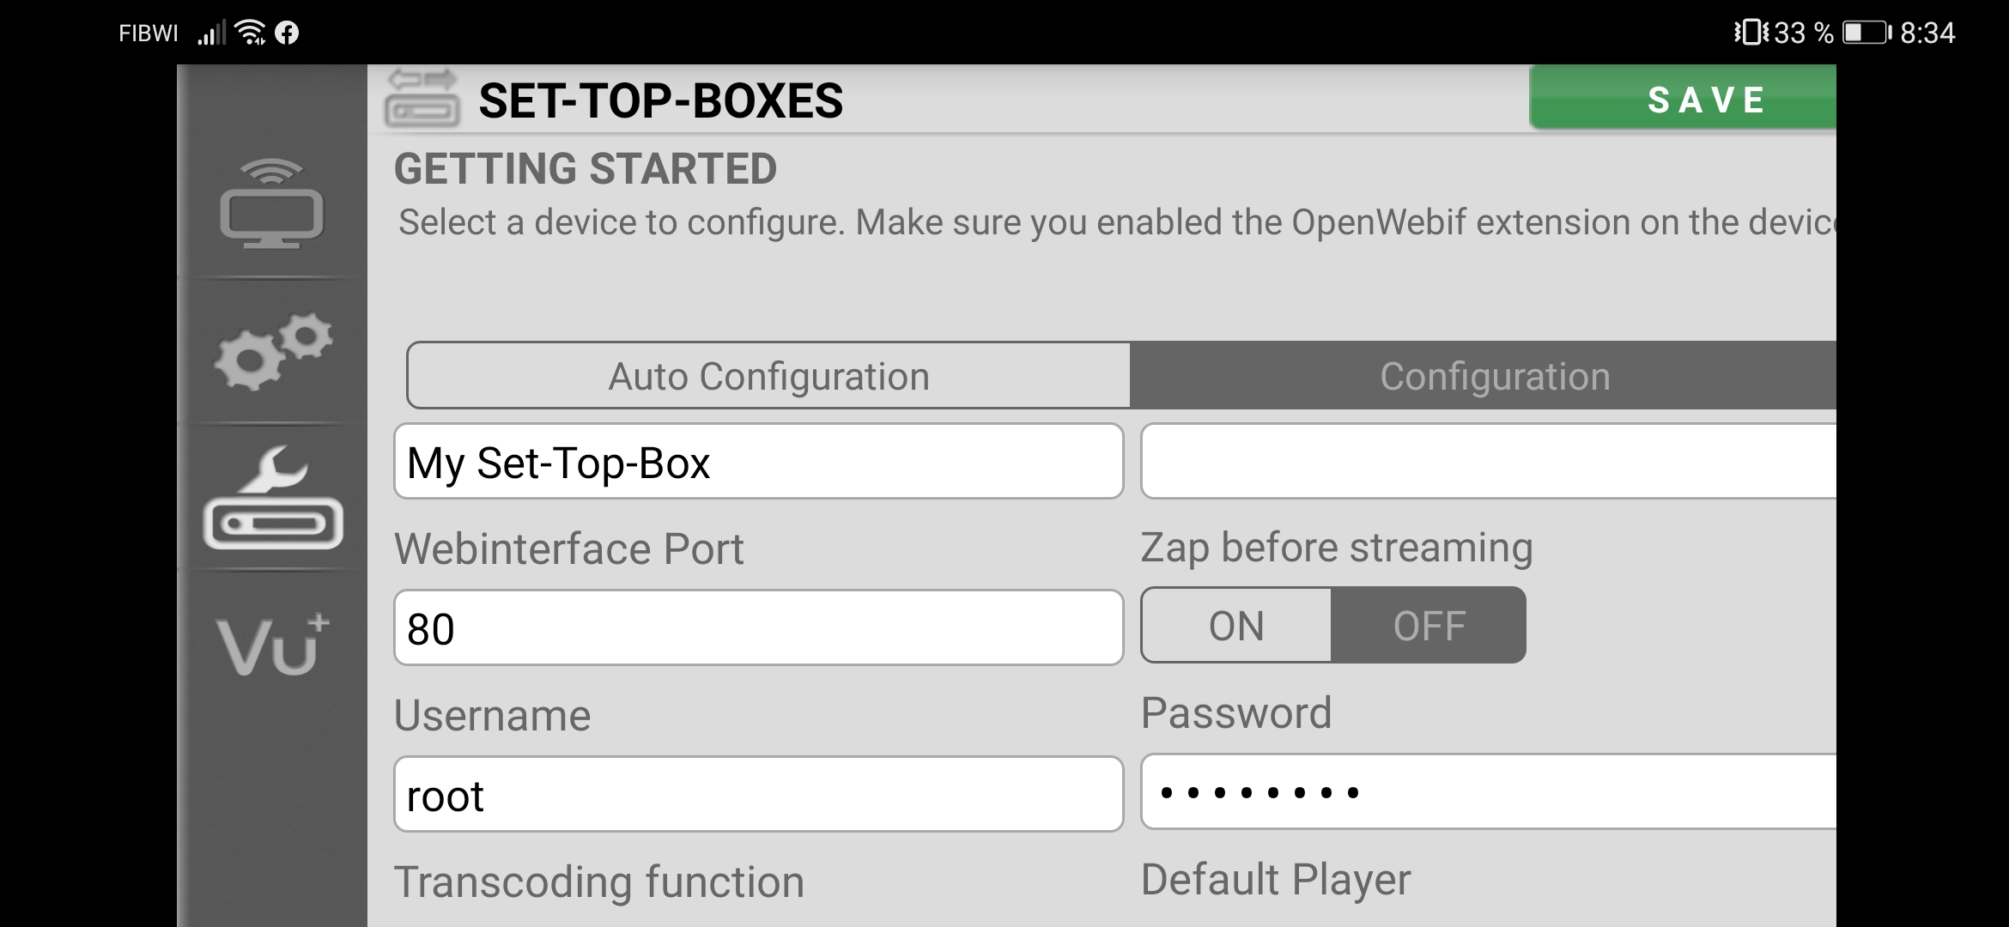Viewport: 2009px width, 927px height.
Task: Switch to the Auto Configuration tab
Action: coord(768,376)
